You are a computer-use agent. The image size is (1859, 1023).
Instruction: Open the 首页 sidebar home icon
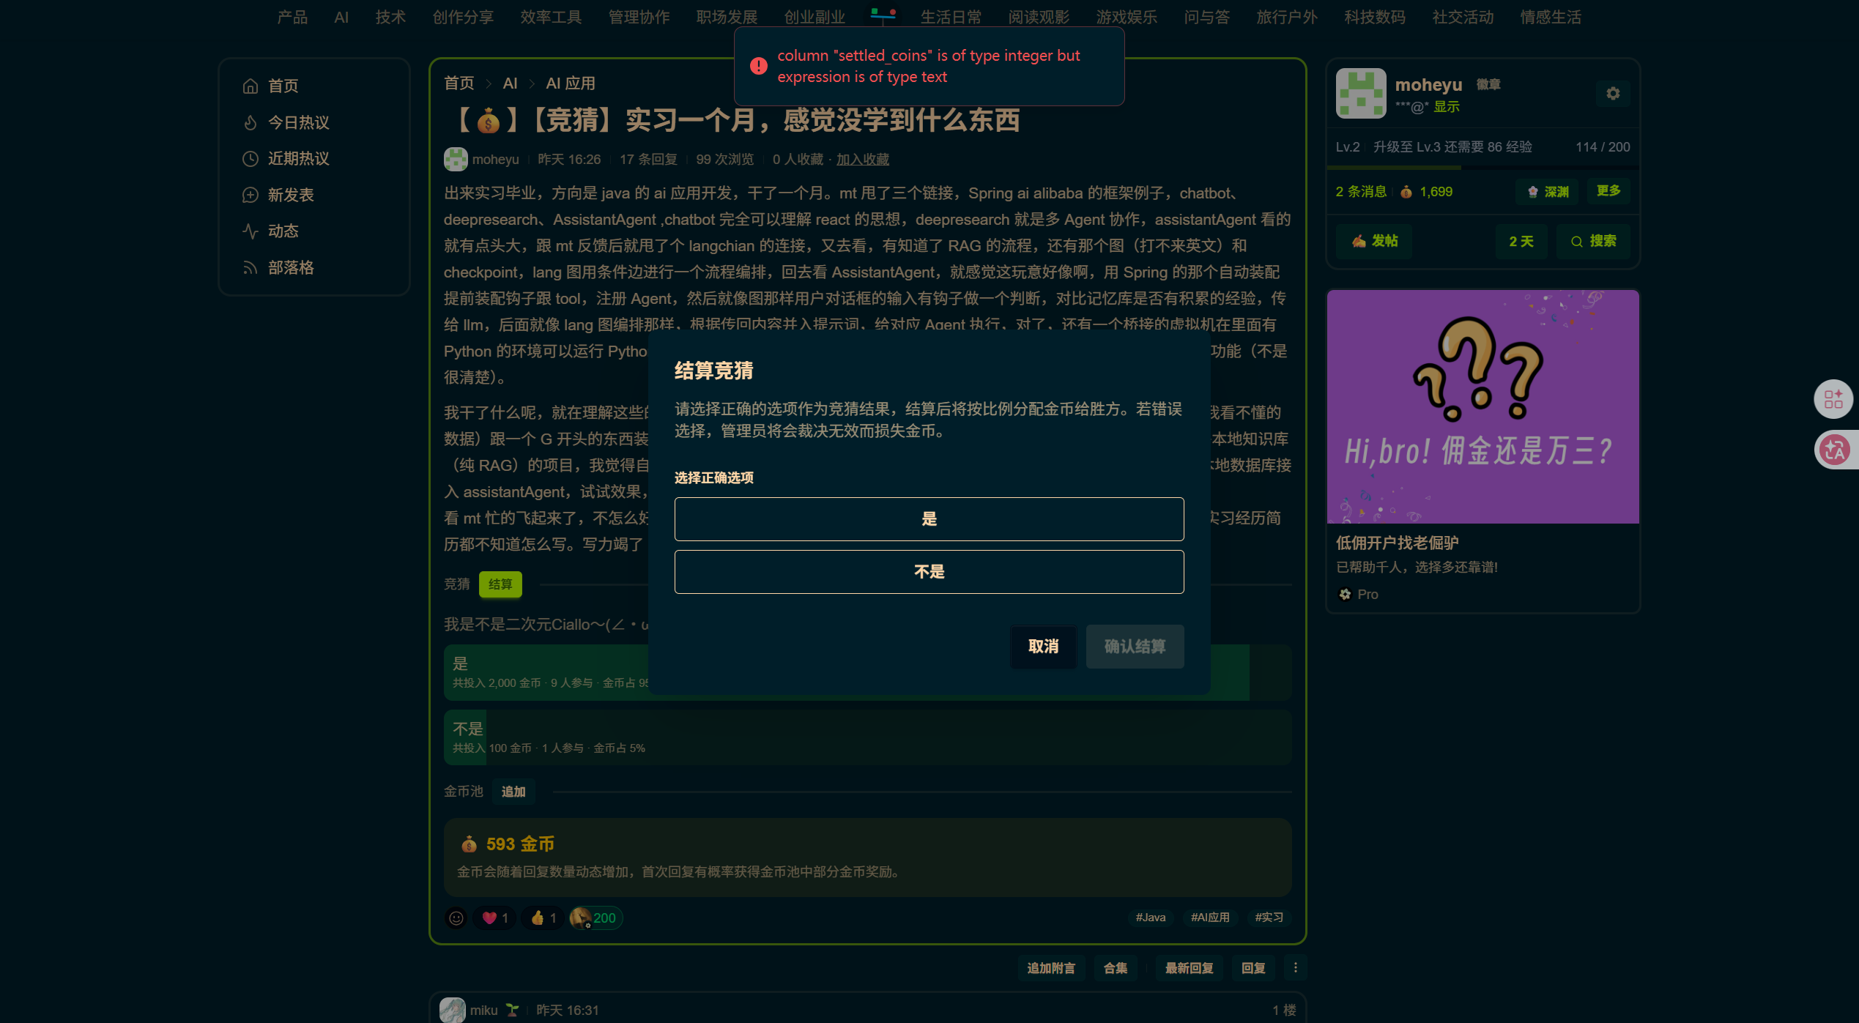pyautogui.click(x=251, y=86)
